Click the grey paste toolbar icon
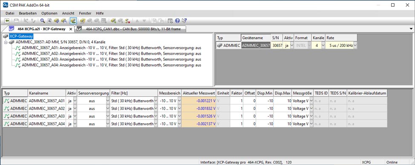The image size is (415, 165). [x=161, y=20]
